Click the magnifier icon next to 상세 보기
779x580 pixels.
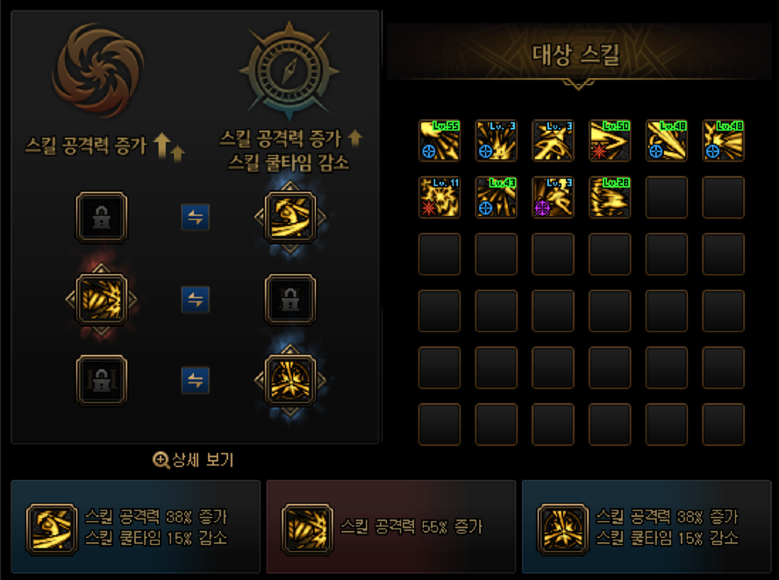(161, 461)
